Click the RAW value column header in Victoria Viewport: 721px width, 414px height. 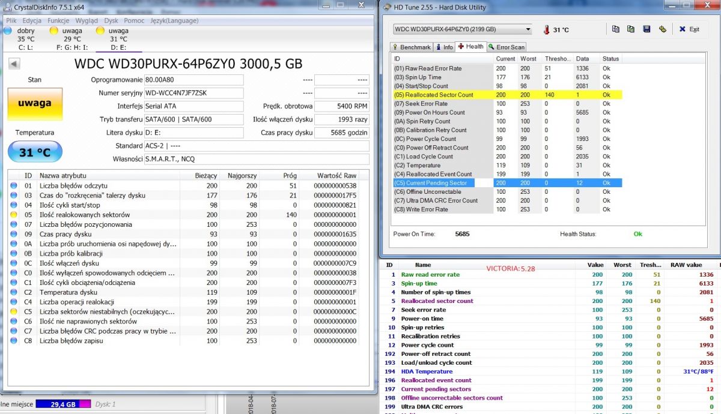[x=686, y=265]
